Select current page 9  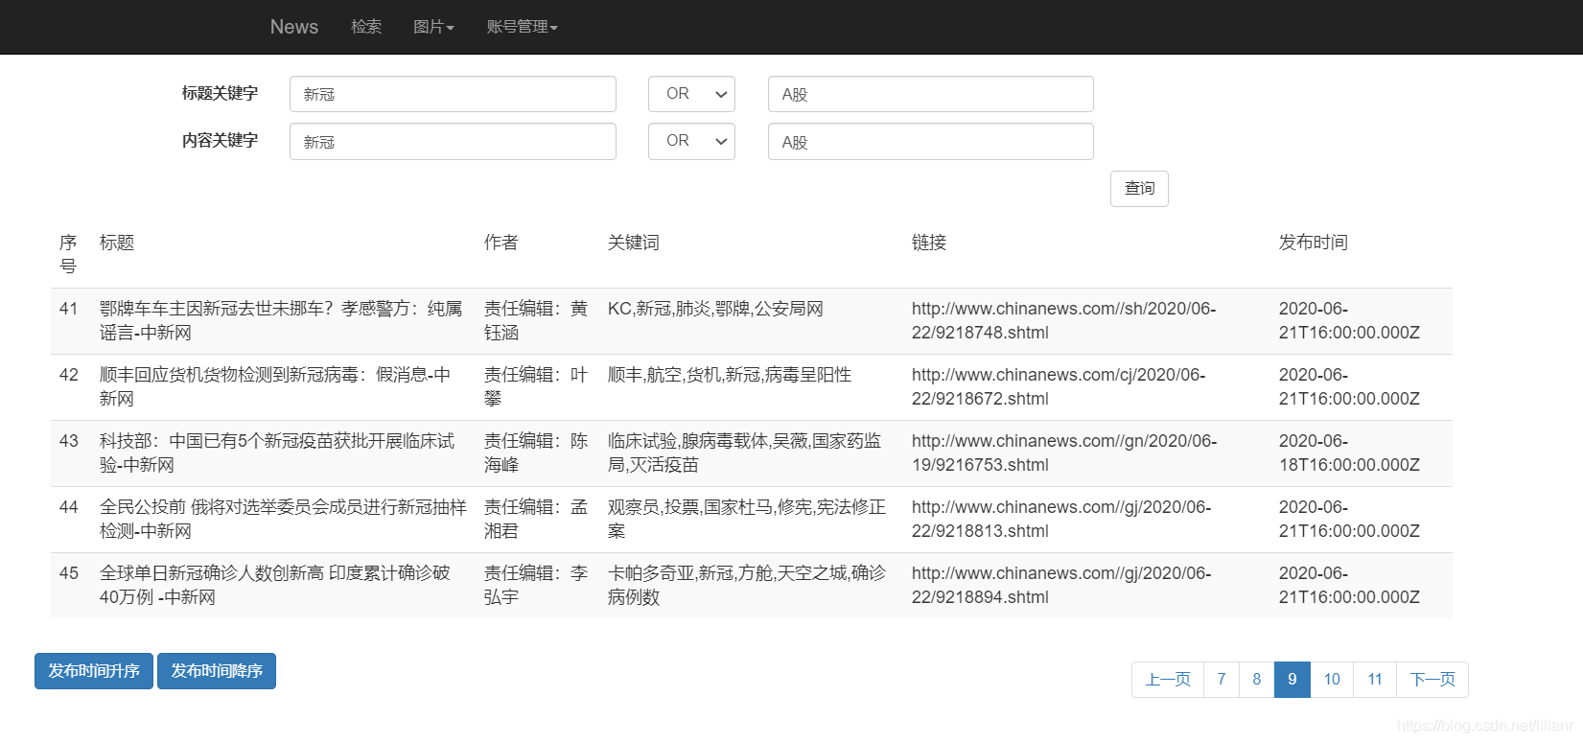(1292, 680)
